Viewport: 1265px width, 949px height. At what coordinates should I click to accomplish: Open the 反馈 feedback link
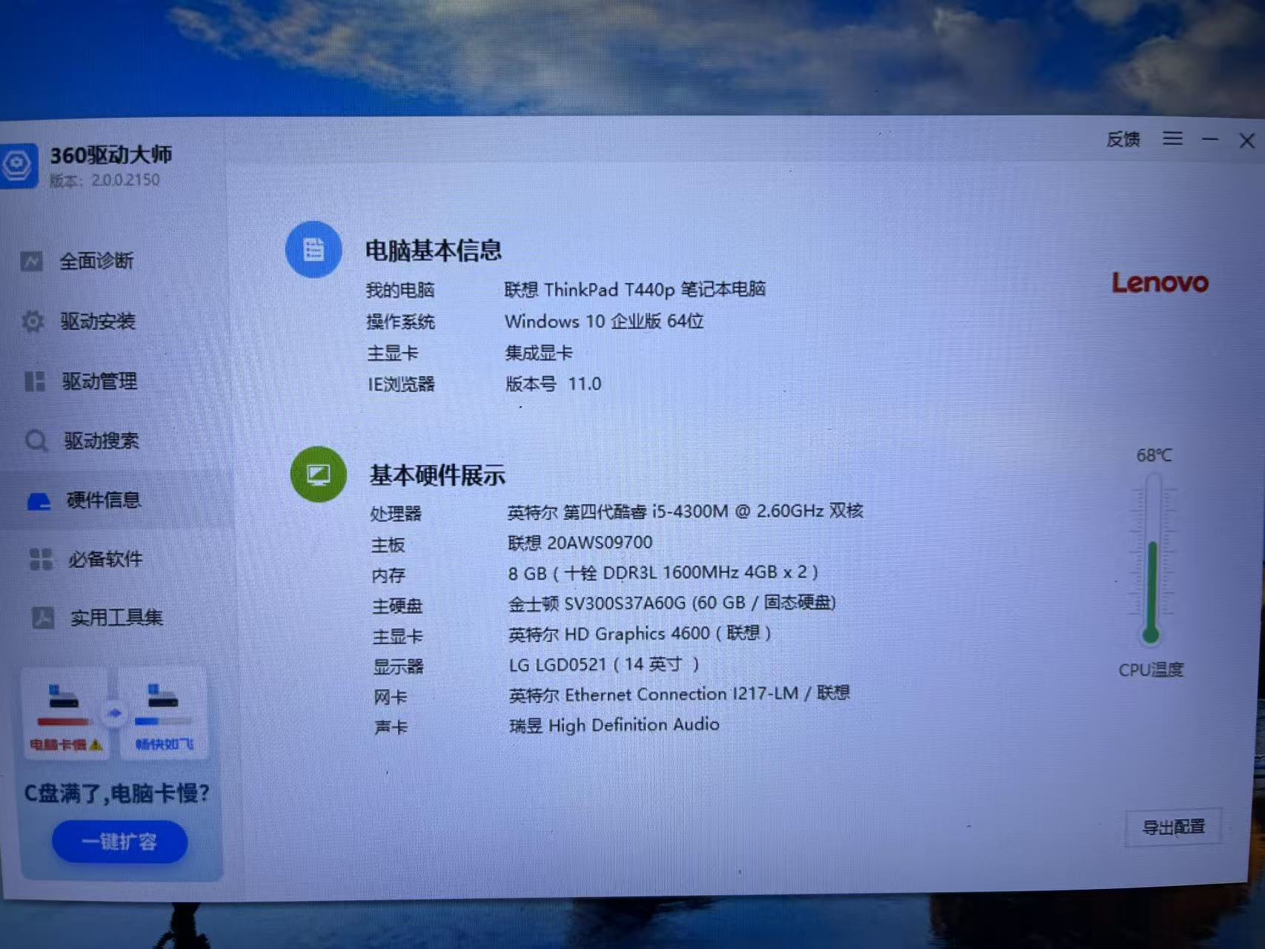(1123, 139)
